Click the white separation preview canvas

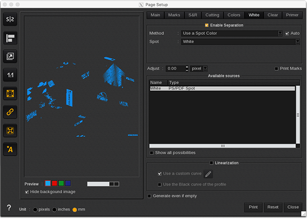[x=82, y=96]
